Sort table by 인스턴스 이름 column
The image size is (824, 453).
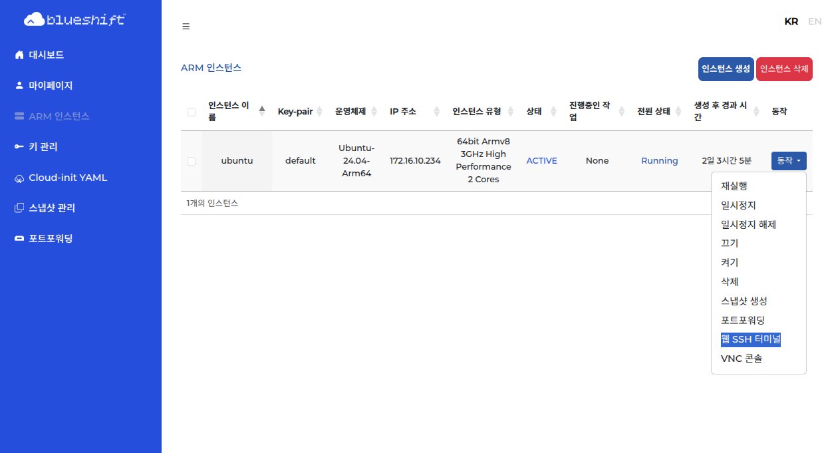coord(262,111)
